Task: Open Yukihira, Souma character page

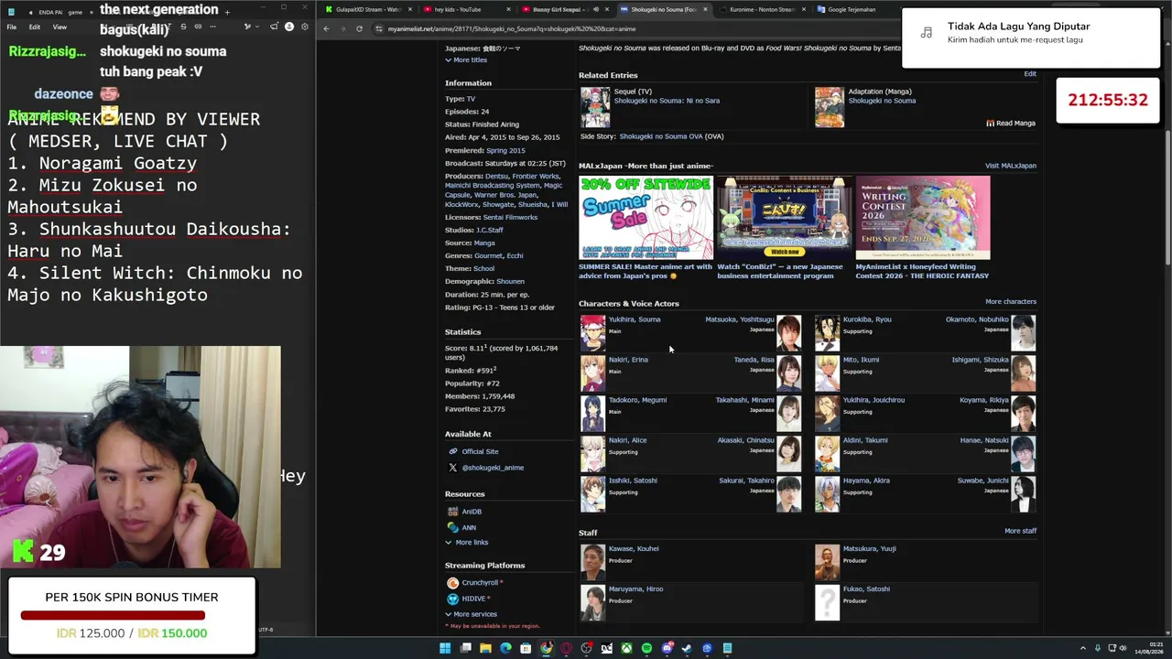Action: click(635, 319)
